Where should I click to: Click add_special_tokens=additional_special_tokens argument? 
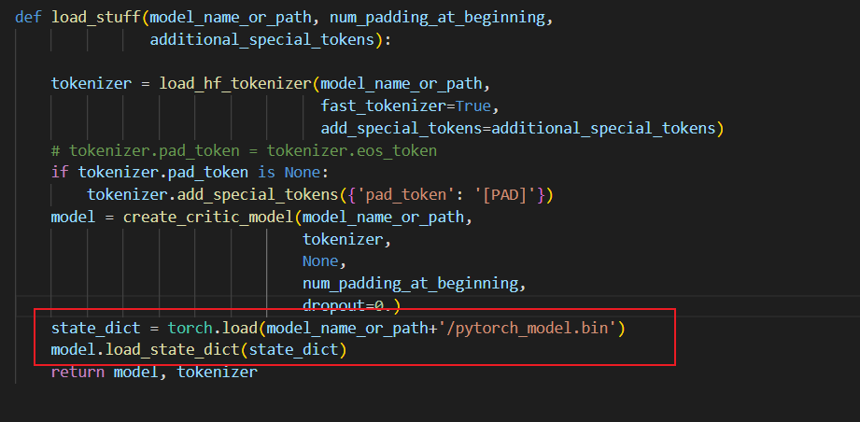coord(518,128)
